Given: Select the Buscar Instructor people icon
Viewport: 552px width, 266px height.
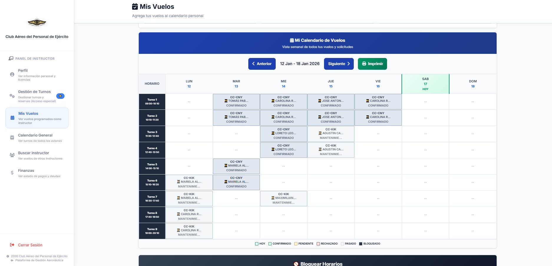Looking at the screenshot, I should pos(11,155).
